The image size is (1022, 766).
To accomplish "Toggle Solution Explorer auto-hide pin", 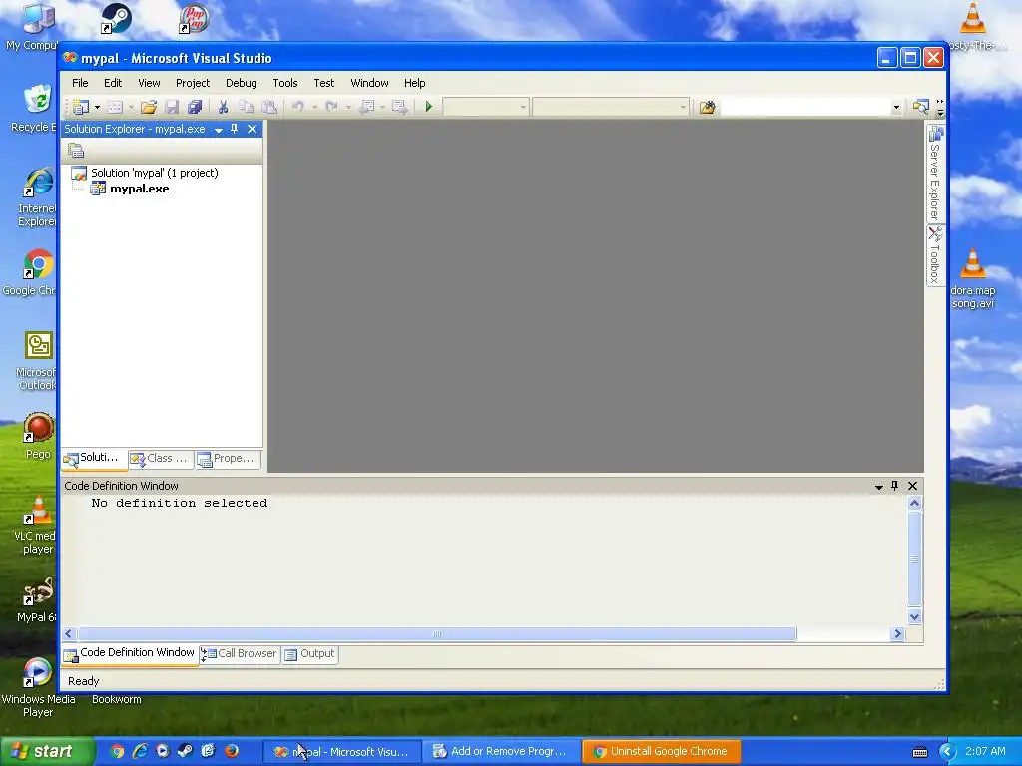I will (234, 129).
